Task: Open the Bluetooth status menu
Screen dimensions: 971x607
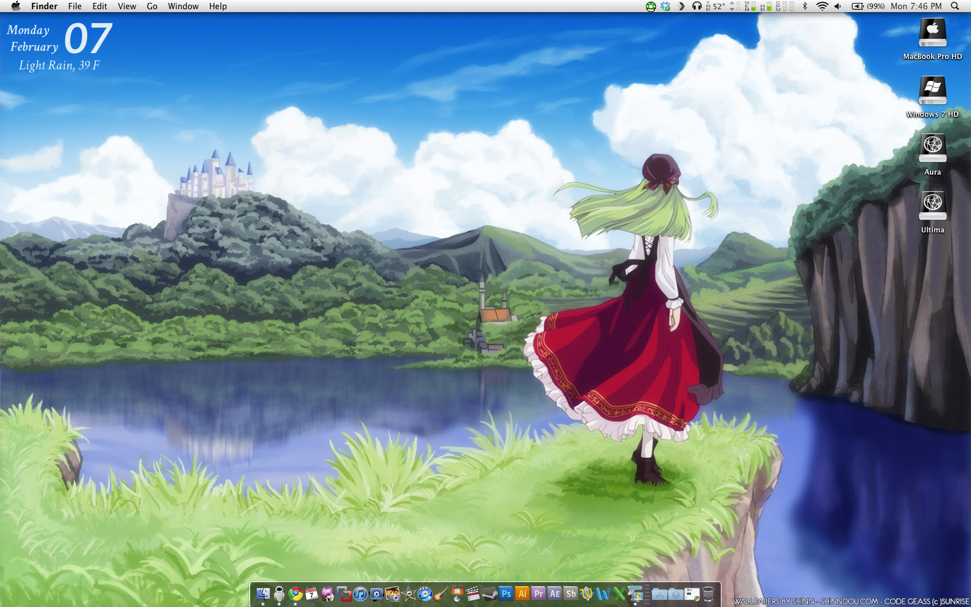Action: [805, 6]
